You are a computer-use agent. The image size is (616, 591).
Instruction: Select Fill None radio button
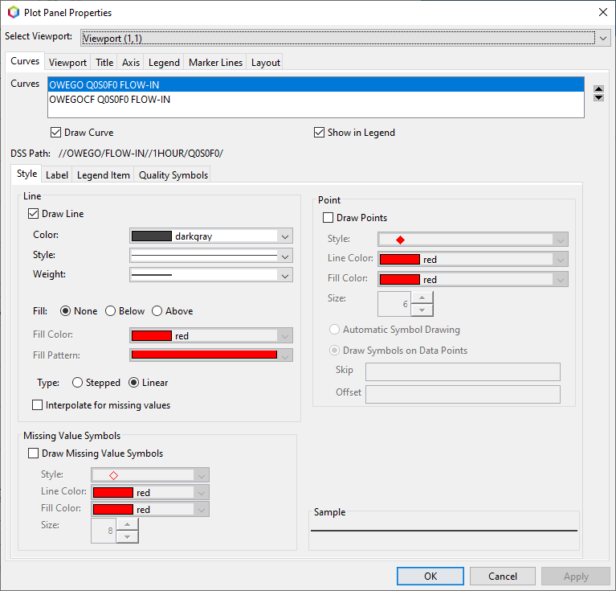(x=65, y=311)
